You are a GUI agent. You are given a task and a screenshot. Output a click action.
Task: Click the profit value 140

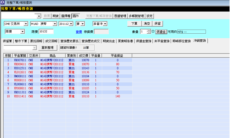pyautogui.click(x=118, y=96)
